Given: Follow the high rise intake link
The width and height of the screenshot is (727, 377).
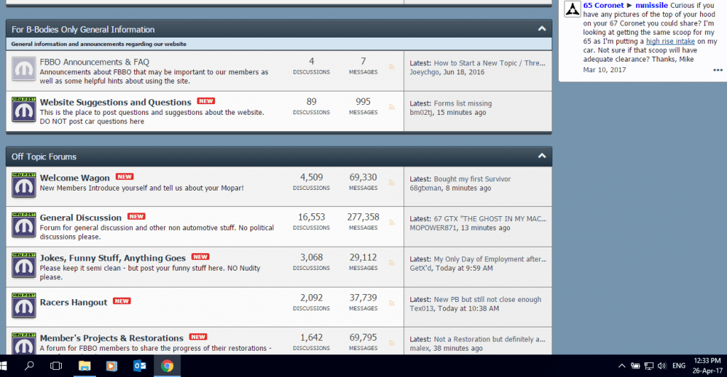Looking at the screenshot, I should click(670, 41).
